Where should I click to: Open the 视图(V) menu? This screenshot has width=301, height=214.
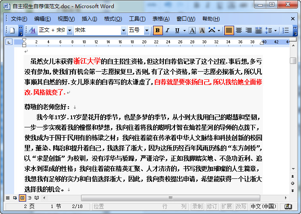click(66, 19)
